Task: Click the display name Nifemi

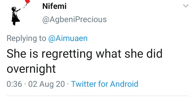Action: pos(54,6)
